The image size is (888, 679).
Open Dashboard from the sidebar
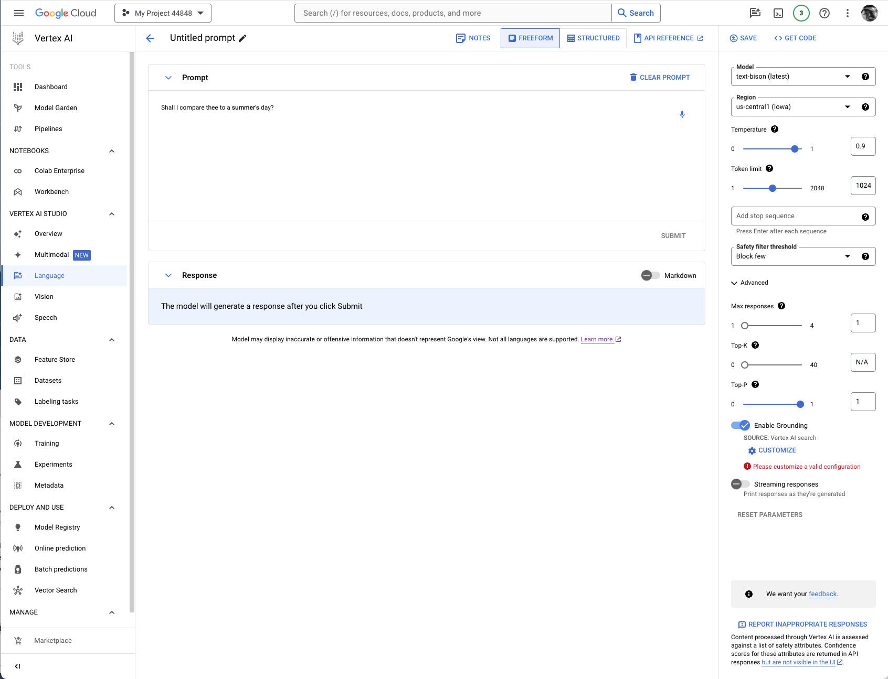click(64, 87)
